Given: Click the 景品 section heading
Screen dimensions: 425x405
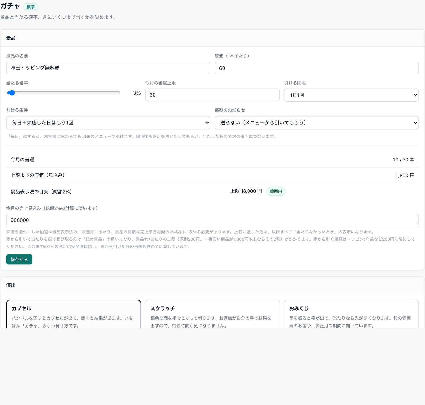Looking at the screenshot, I should click(x=11, y=38).
